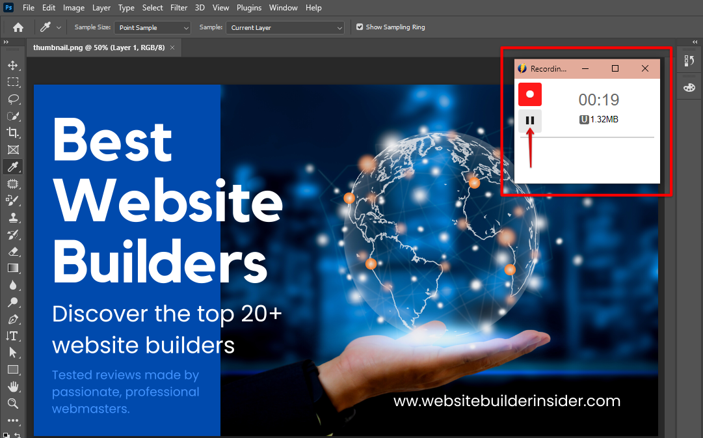Screen dimensions: 703x438
Task: Select the Gradient tool
Action: click(x=13, y=268)
